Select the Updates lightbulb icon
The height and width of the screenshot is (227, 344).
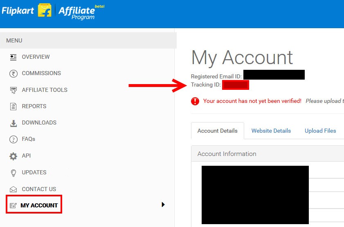pos(13,173)
